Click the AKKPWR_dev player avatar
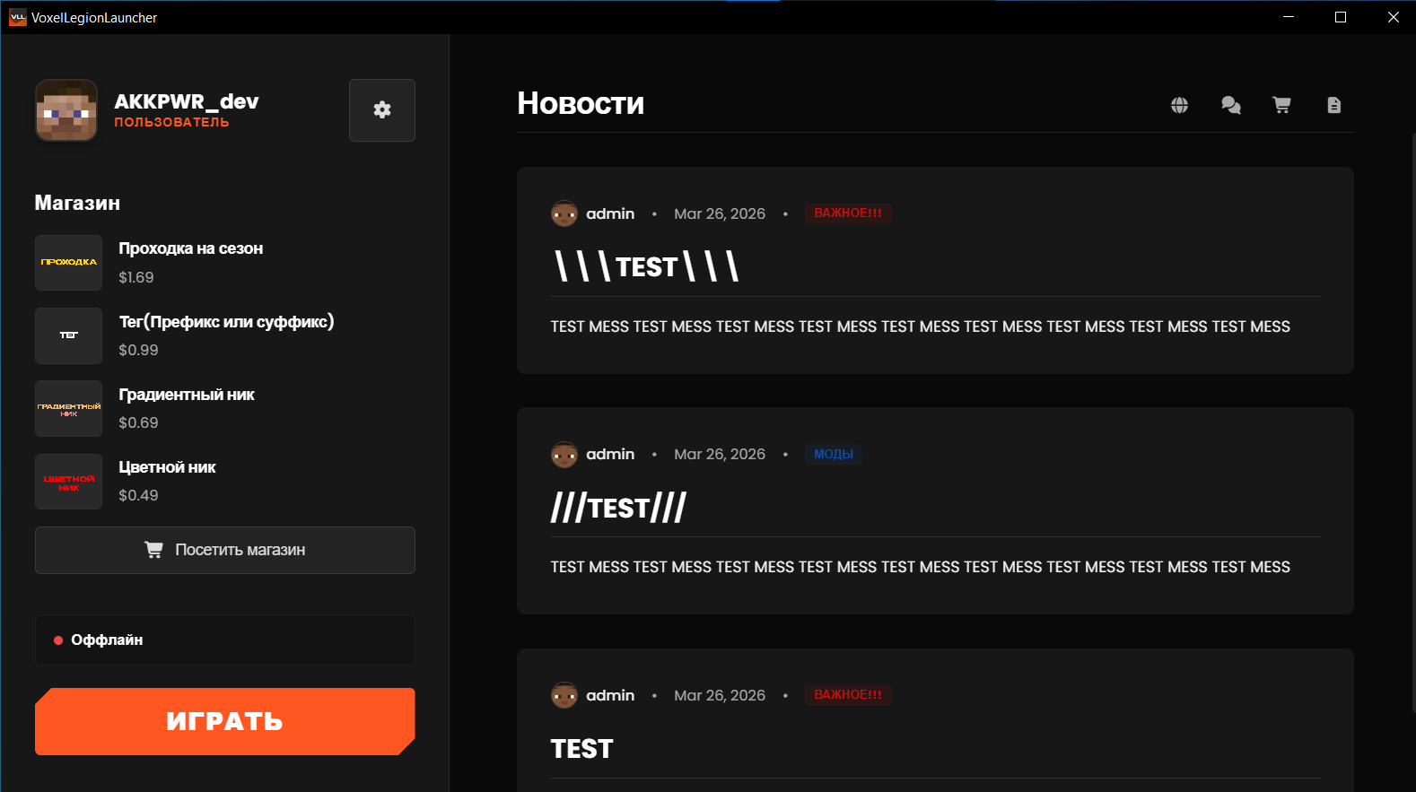1416x792 pixels. tap(66, 110)
